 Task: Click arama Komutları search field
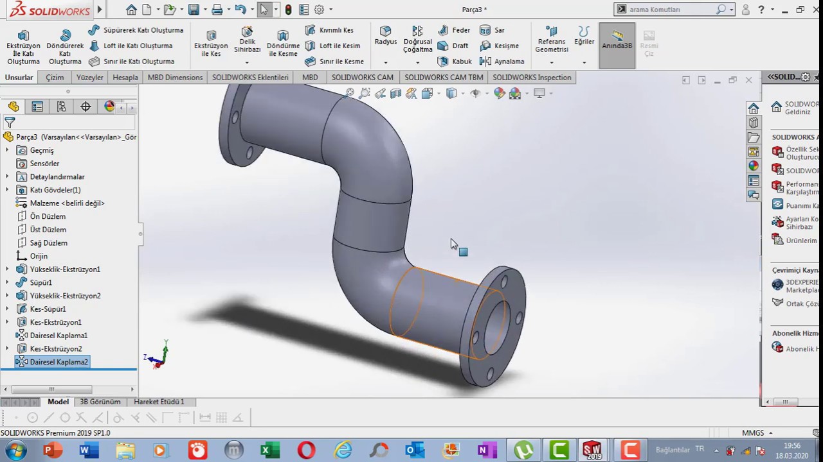(671, 10)
